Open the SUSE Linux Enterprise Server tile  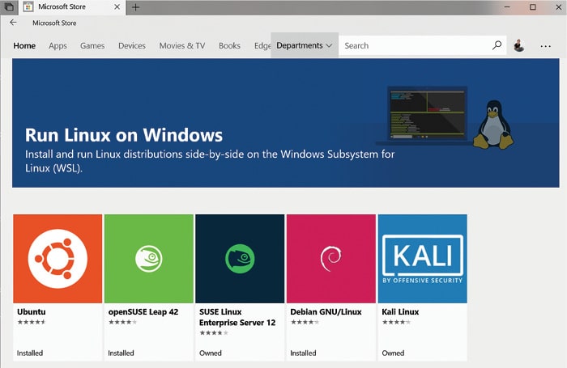click(x=240, y=258)
